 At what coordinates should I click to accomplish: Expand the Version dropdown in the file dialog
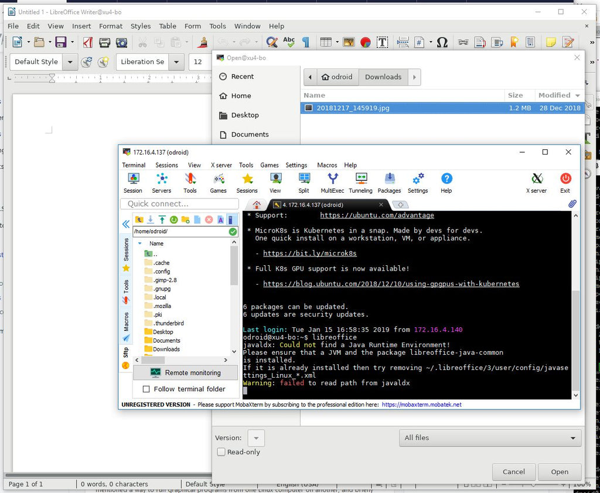pyautogui.click(x=256, y=437)
